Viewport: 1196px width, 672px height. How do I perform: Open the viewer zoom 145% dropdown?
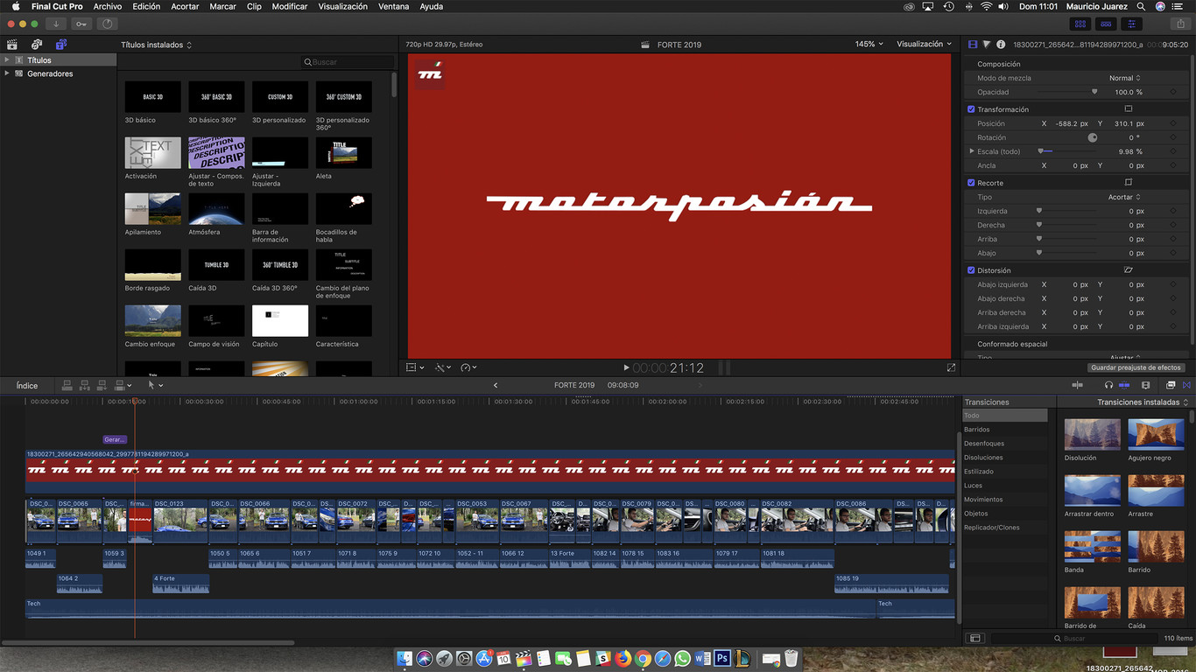click(869, 44)
